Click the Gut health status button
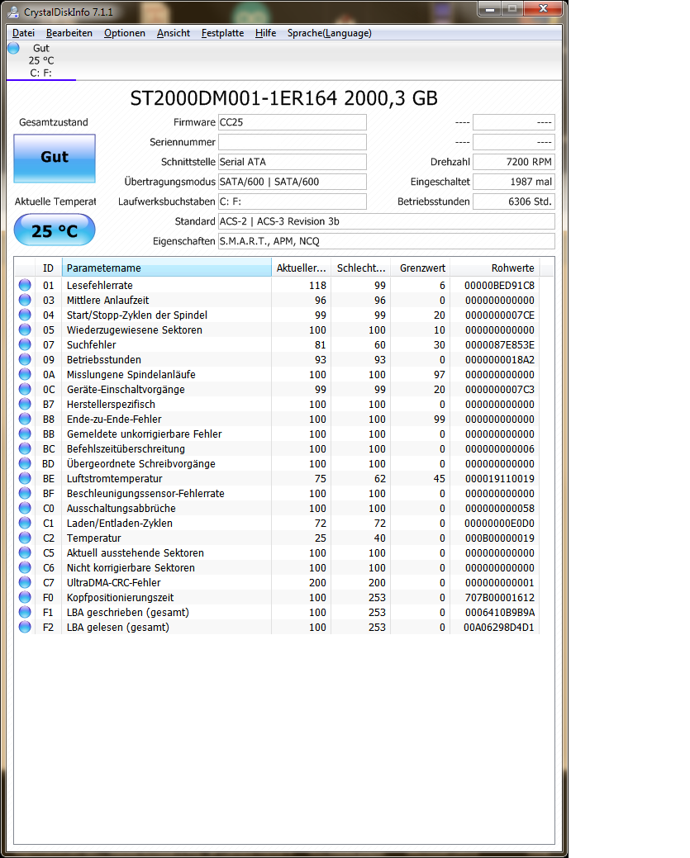Viewport: 690px width, 858px height. click(55, 158)
